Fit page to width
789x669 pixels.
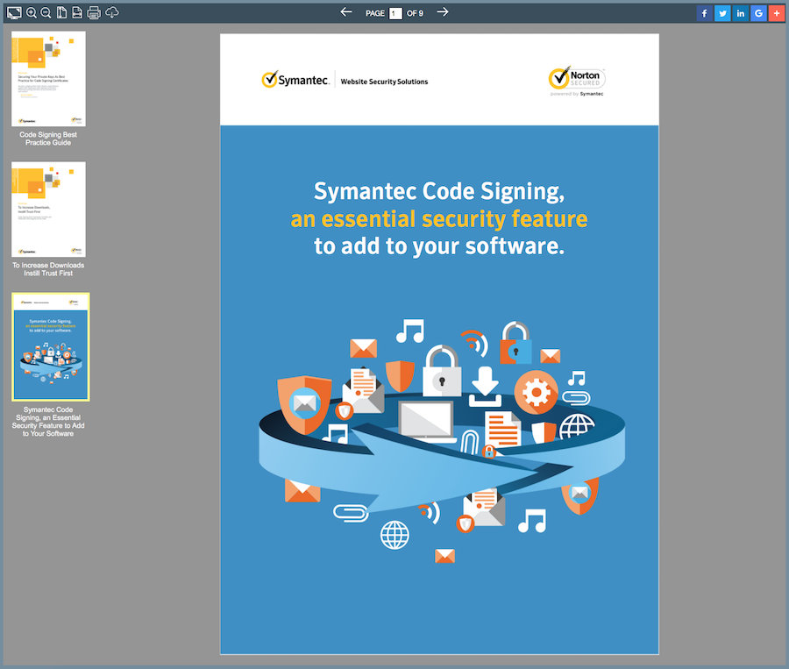click(77, 12)
